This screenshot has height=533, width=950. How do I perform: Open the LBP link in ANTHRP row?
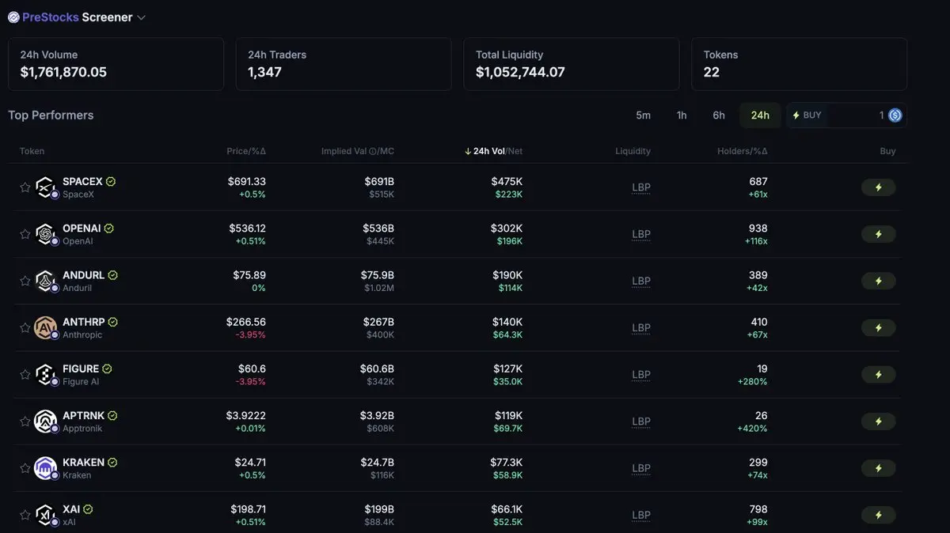(641, 328)
